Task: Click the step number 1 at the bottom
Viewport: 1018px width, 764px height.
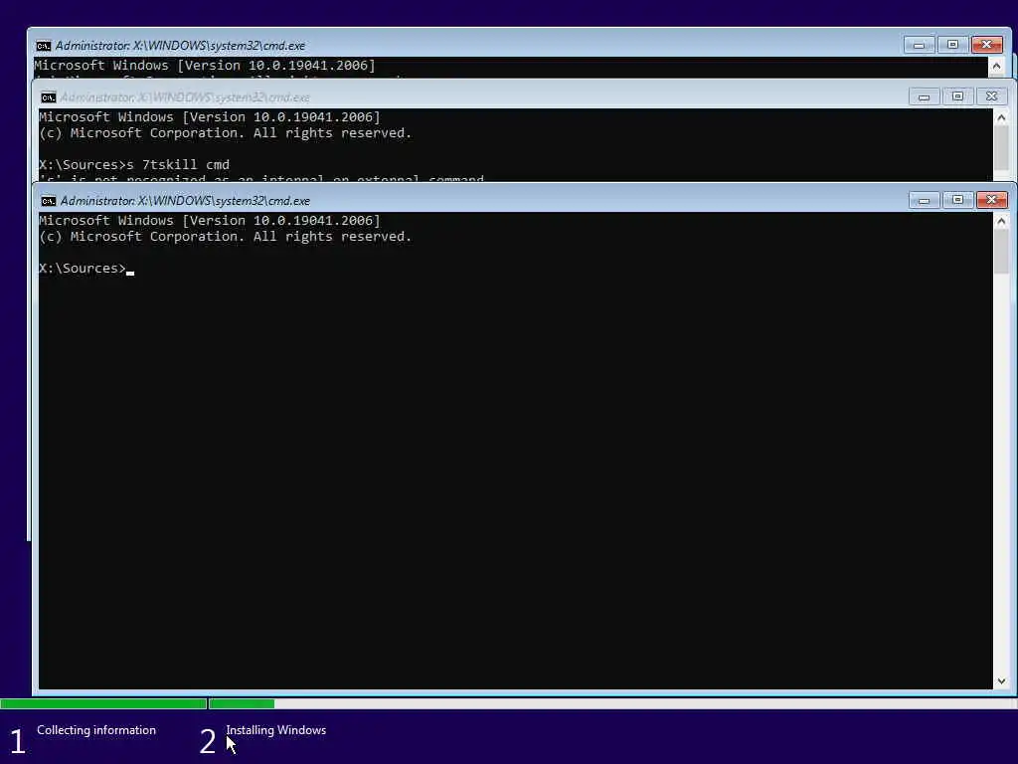Action: pos(18,741)
